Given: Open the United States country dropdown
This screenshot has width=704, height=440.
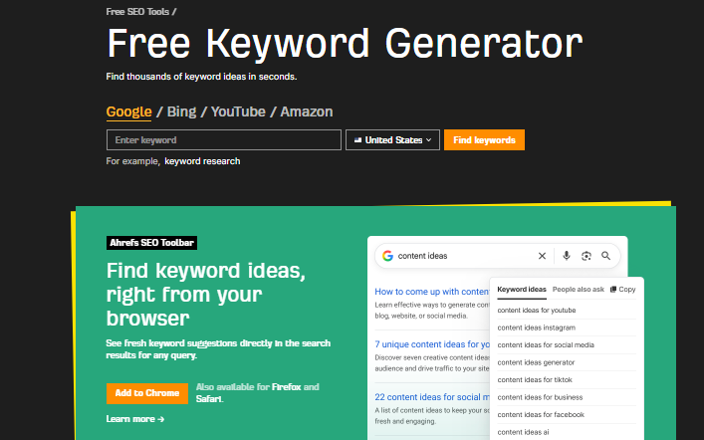Looking at the screenshot, I should (392, 140).
